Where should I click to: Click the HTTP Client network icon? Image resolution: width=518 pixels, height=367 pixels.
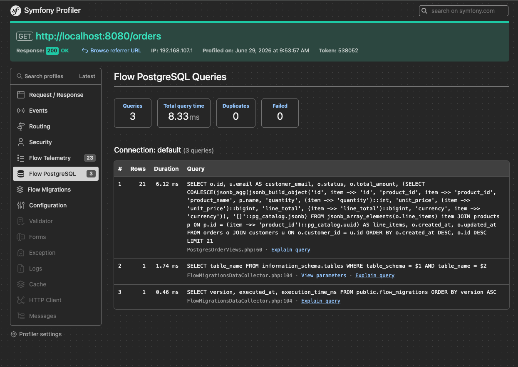[21, 300]
